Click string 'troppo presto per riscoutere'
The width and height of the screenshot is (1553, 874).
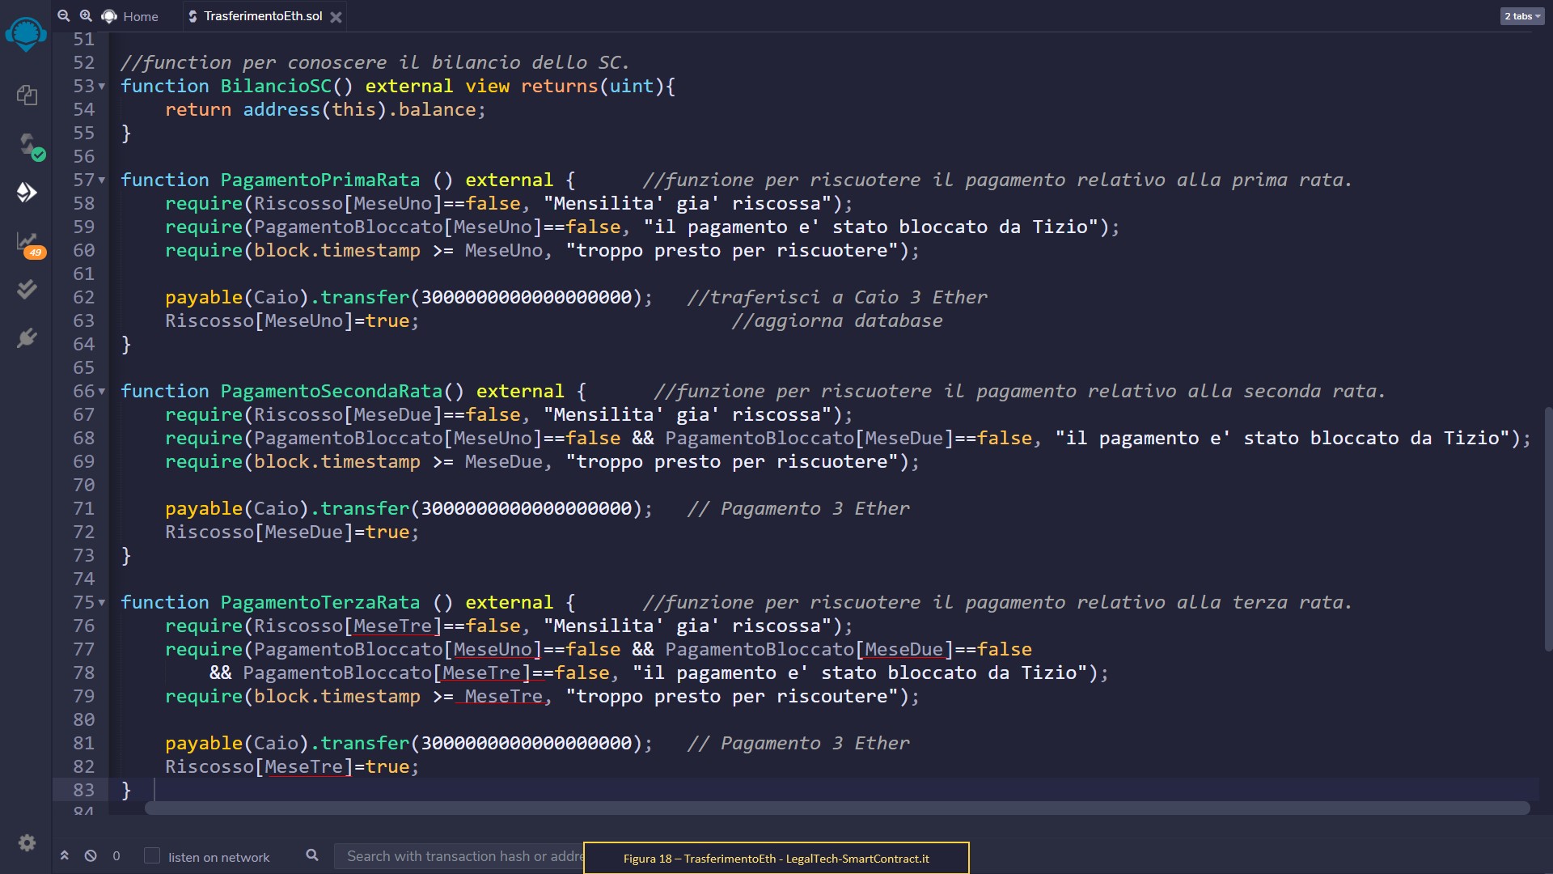[732, 696]
